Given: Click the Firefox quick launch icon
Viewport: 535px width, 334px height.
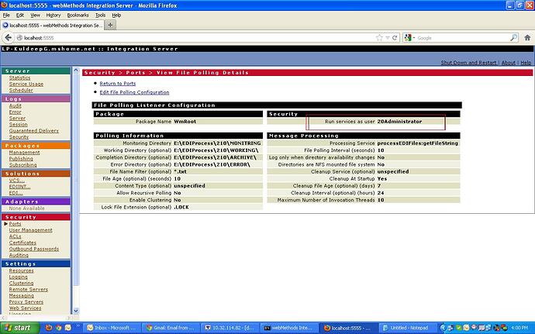Looking at the screenshot, I should click(49, 328).
